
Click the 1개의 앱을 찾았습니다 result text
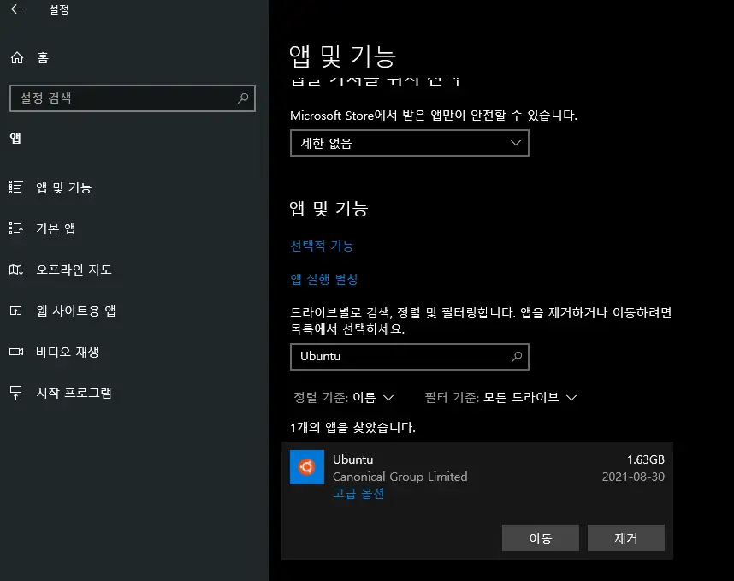tap(352, 427)
